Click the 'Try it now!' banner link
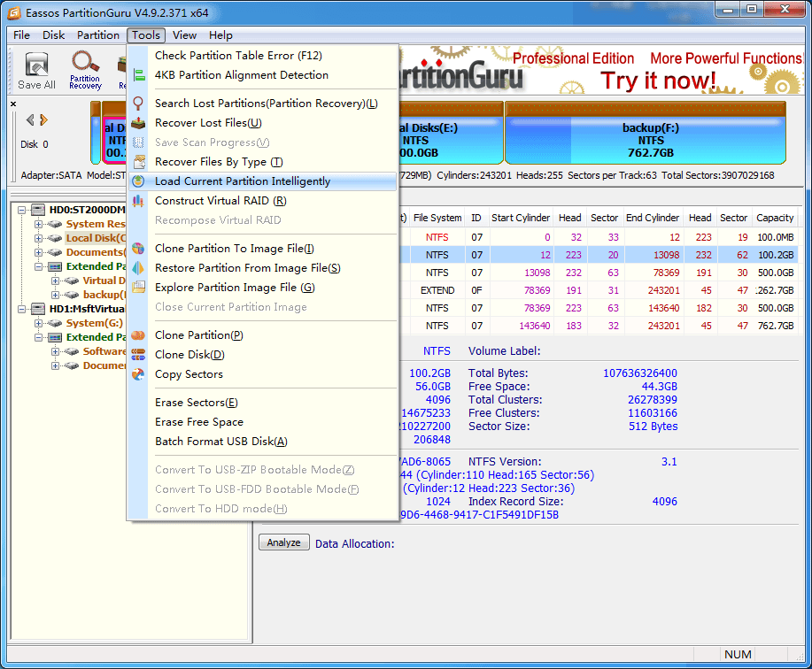 pos(658,81)
